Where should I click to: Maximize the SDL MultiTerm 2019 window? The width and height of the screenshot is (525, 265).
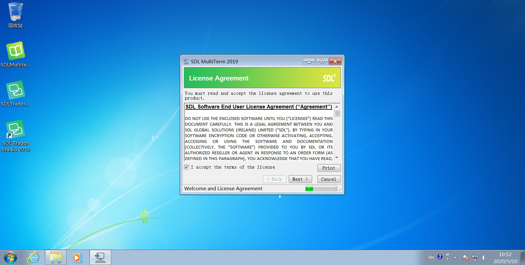point(322,61)
